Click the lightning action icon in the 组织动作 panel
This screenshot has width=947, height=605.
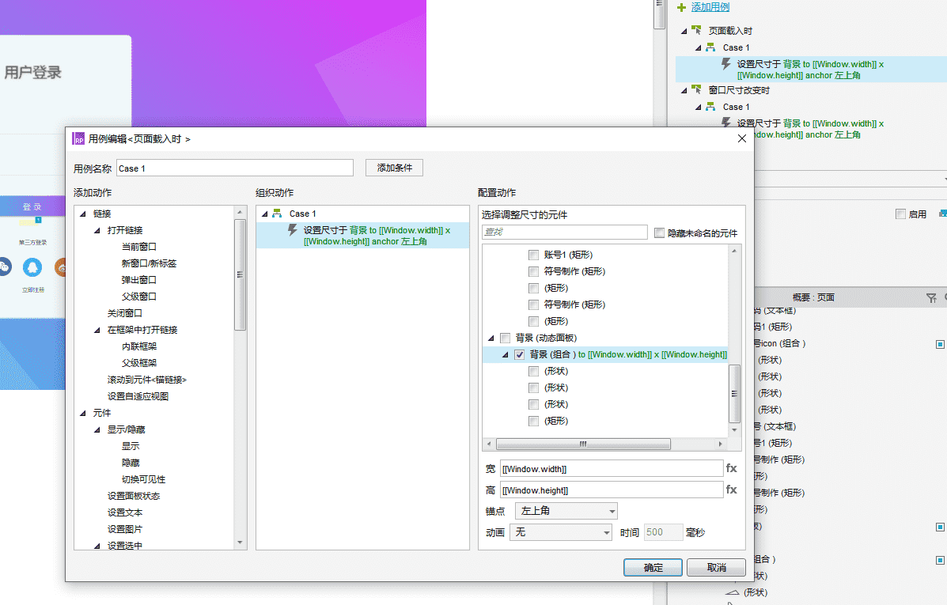pos(293,230)
